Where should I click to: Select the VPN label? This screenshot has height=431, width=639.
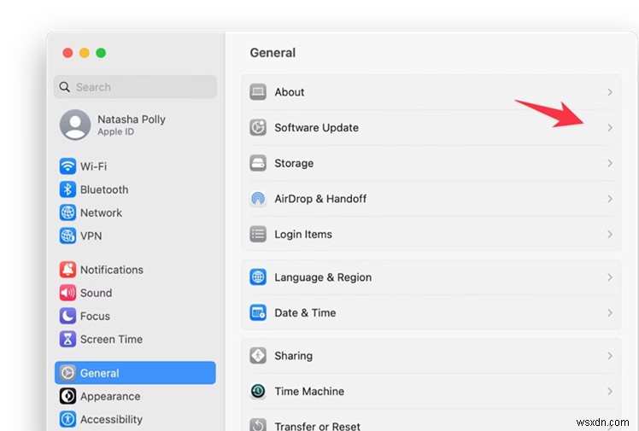click(91, 236)
